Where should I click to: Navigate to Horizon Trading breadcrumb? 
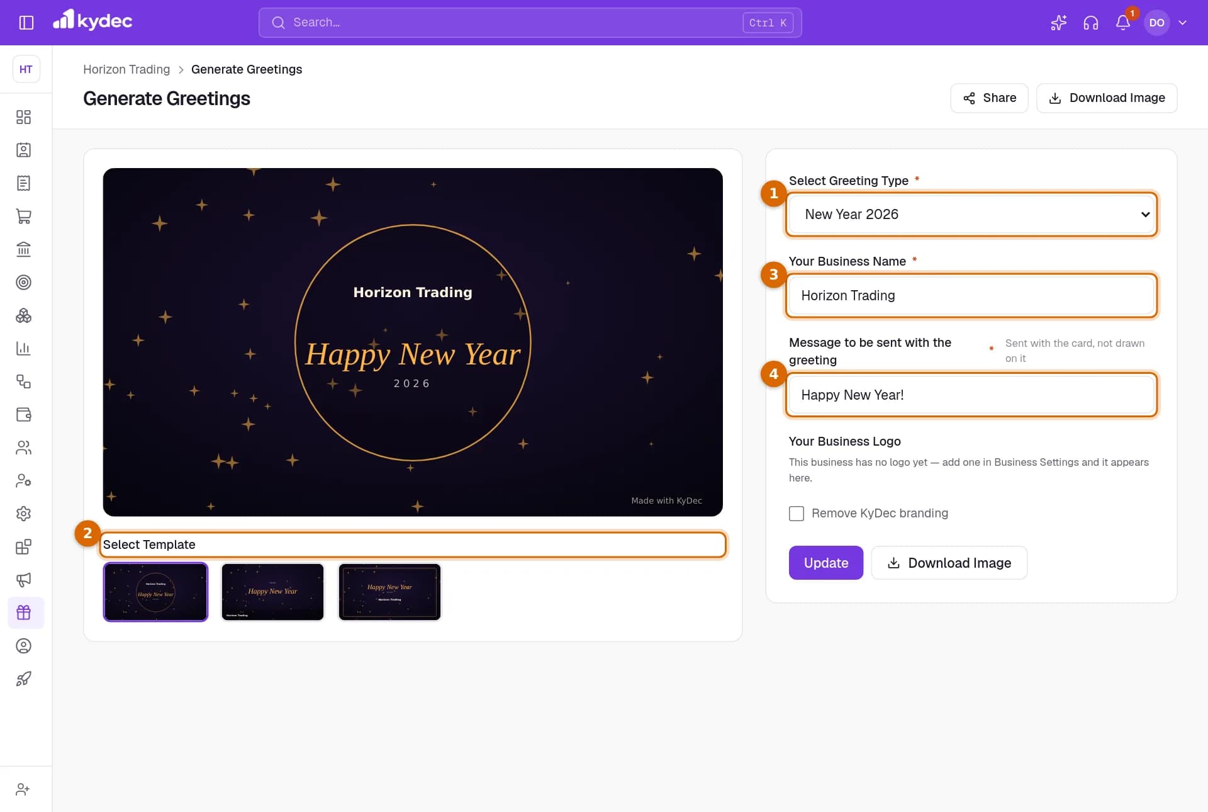tap(126, 69)
